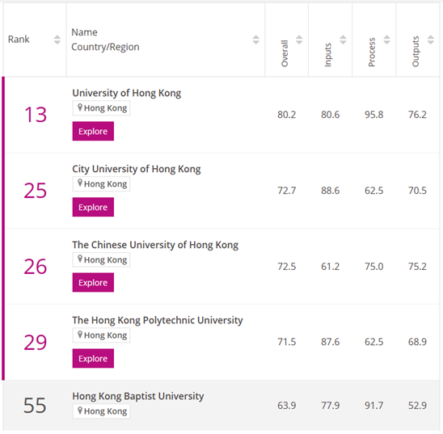Click outputs score 52.9
443x434 pixels.
point(417,406)
